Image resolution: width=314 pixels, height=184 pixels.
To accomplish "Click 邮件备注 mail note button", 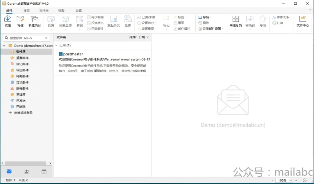I will point(182,29).
